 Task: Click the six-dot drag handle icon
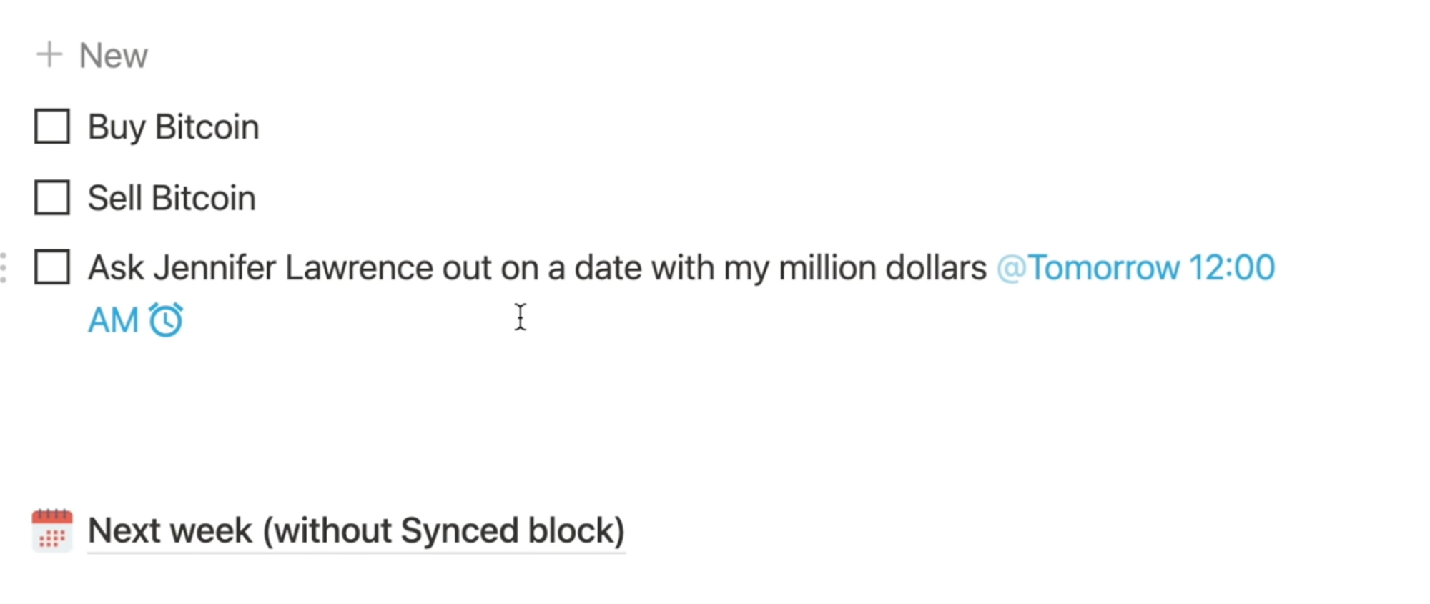tap(4, 268)
